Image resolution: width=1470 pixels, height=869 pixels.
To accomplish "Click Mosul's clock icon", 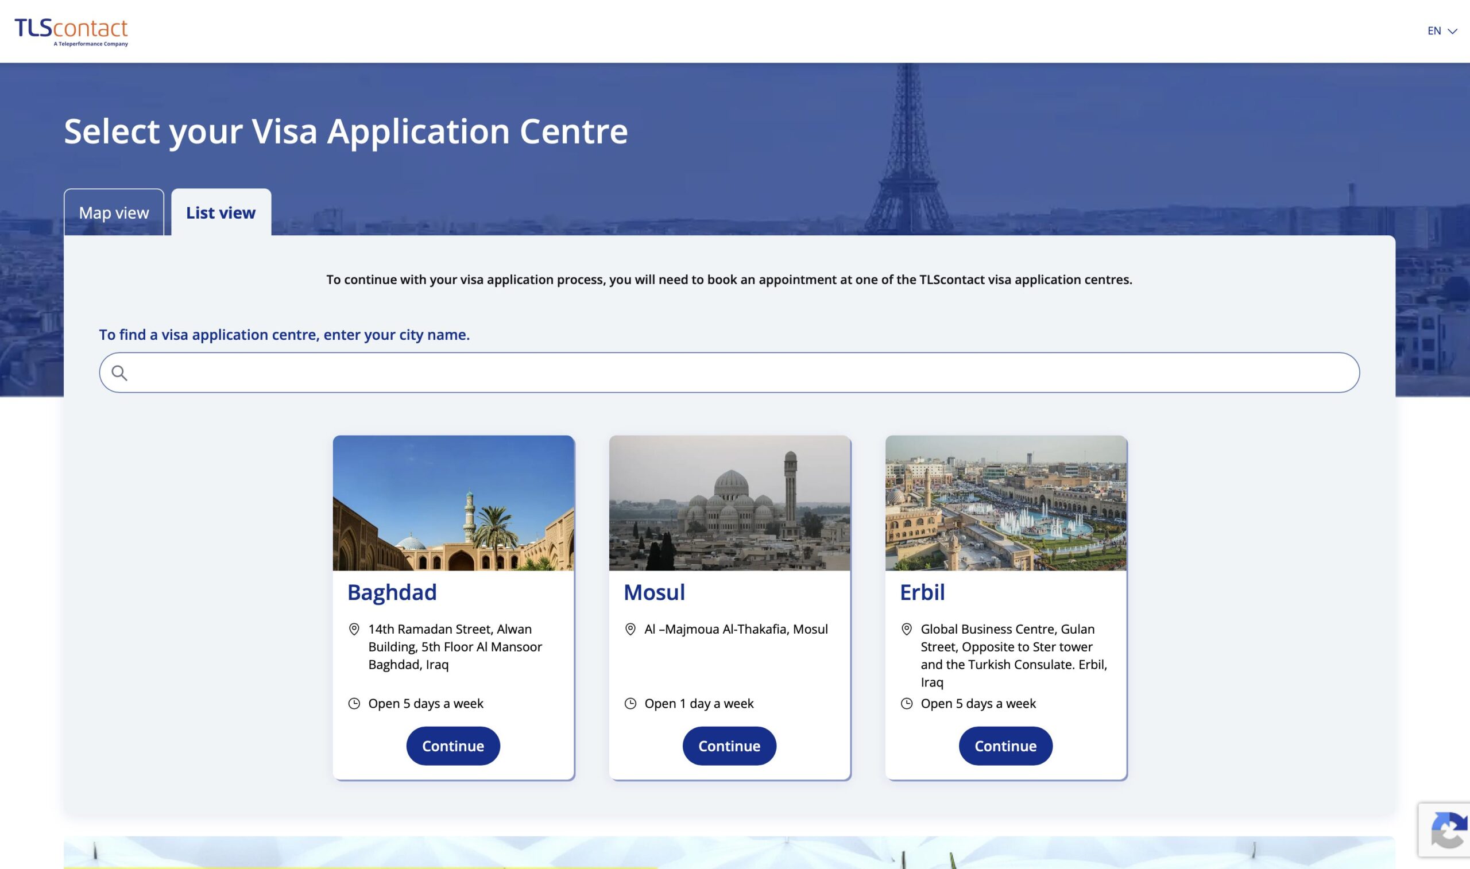I will [x=630, y=703].
